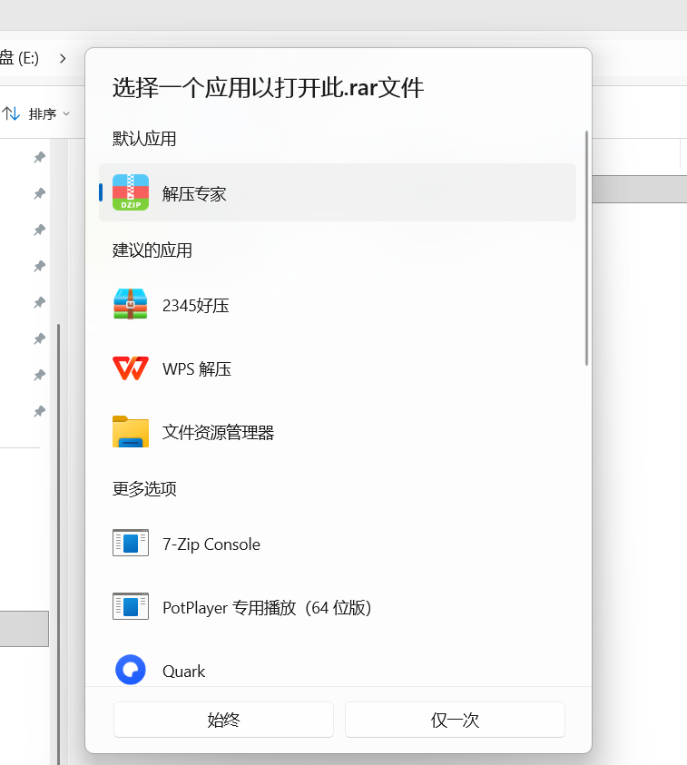The image size is (687, 765).
Task: Choose 2345好压 from suggested apps
Action: point(338,305)
